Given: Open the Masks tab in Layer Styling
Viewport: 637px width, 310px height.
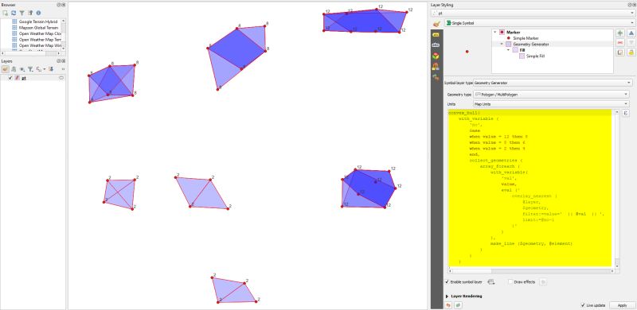Looking at the screenshot, I should coord(436,45).
